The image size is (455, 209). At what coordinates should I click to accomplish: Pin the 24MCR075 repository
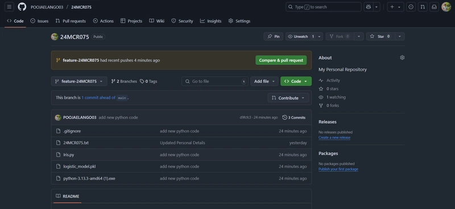[x=274, y=36]
